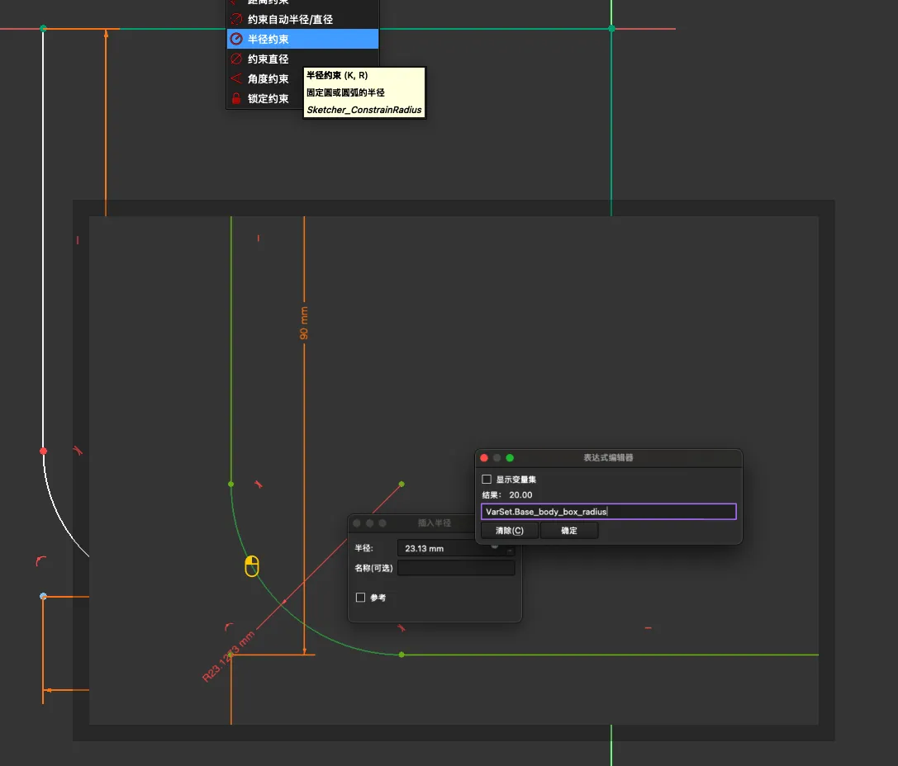Click the stepper arrows on the 半径 field
This screenshot has height=766, width=898.
click(510, 550)
